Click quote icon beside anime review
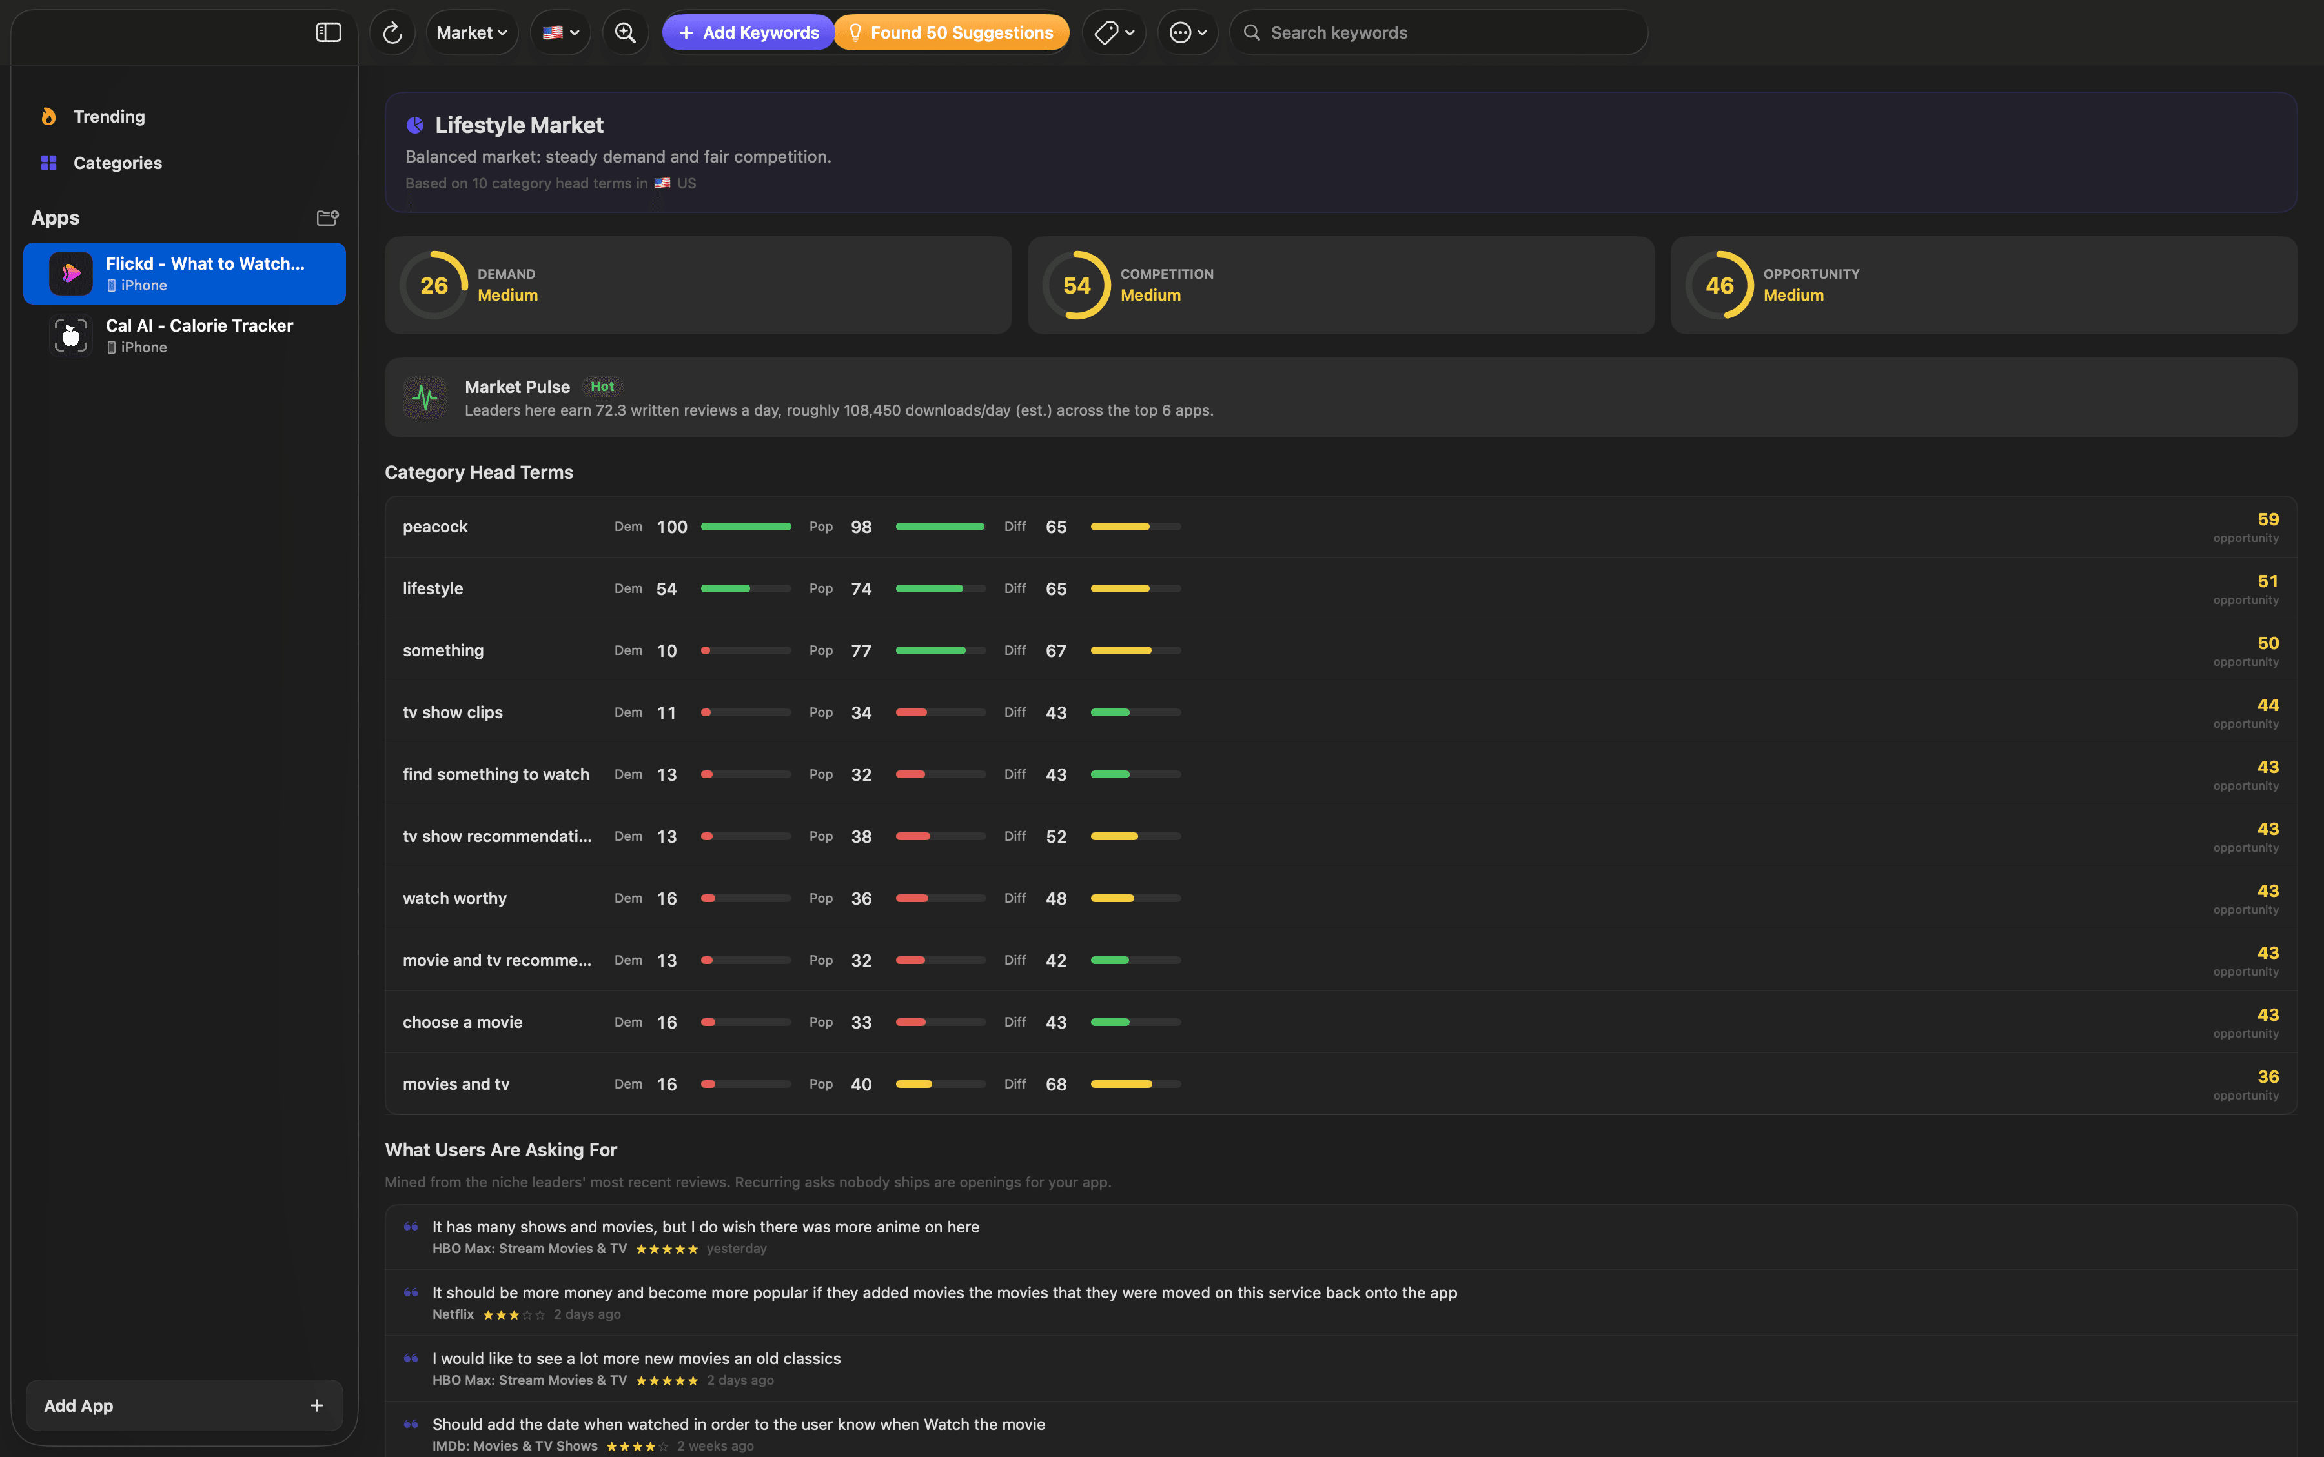2324x1457 pixels. pos(411,1227)
